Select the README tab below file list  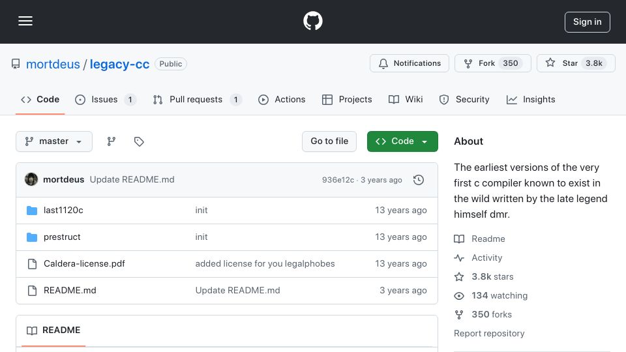coord(53,330)
